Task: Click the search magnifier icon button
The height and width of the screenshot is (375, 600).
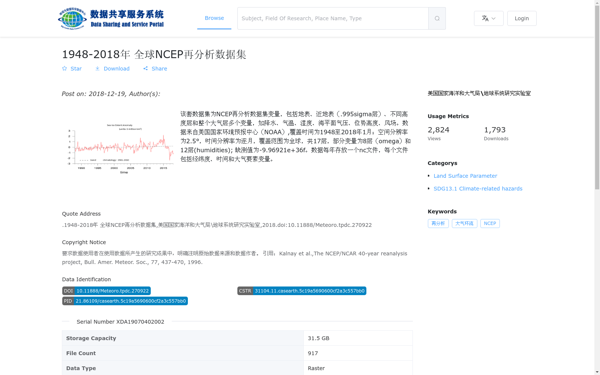Action: point(437,18)
